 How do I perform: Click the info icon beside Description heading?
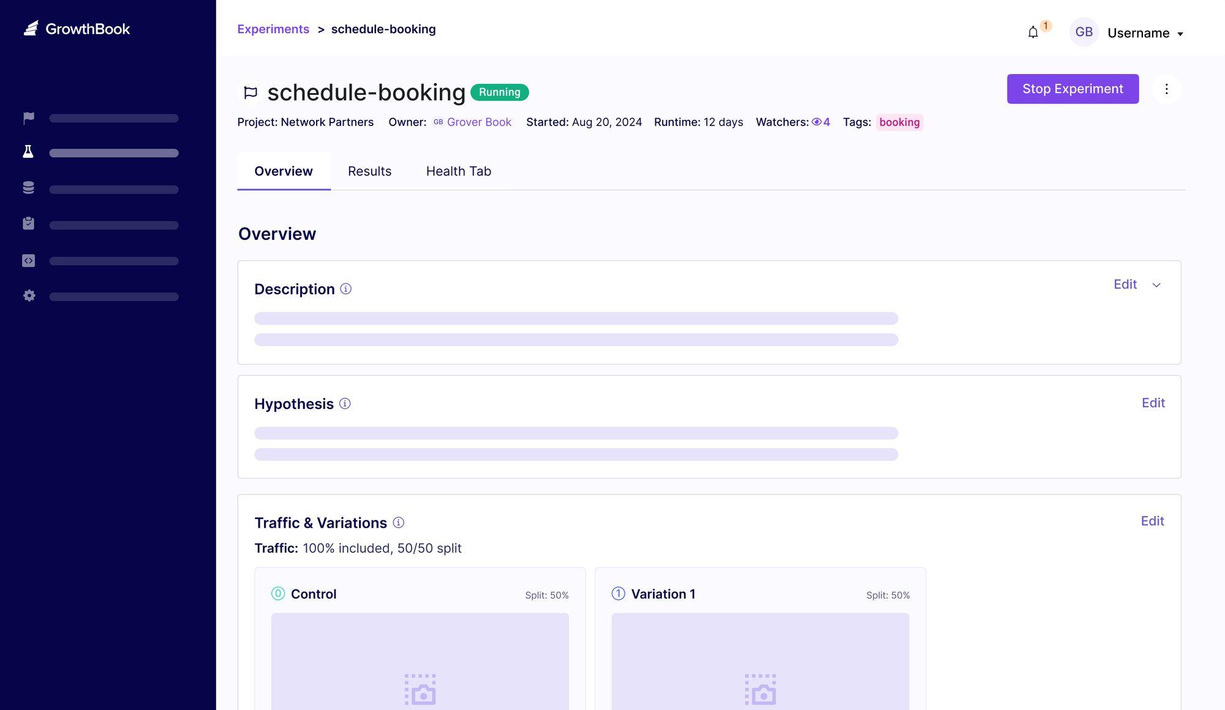(346, 288)
